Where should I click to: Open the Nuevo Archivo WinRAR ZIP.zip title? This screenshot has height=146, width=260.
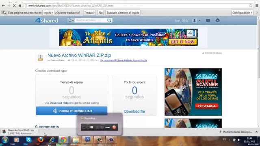[79, 55]
